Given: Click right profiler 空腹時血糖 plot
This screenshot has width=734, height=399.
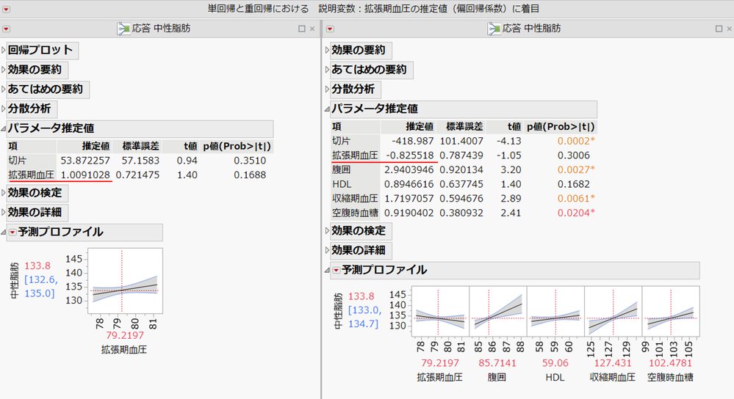Looking at the screenshot, I should pos(671,311).
